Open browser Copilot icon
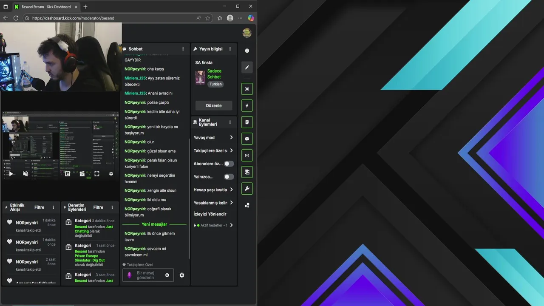Screen dimensions: 544x306 (x=251, y=18)
